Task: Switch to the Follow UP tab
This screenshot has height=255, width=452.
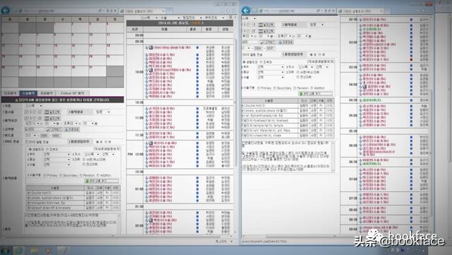Action: [x=72, y=93]
